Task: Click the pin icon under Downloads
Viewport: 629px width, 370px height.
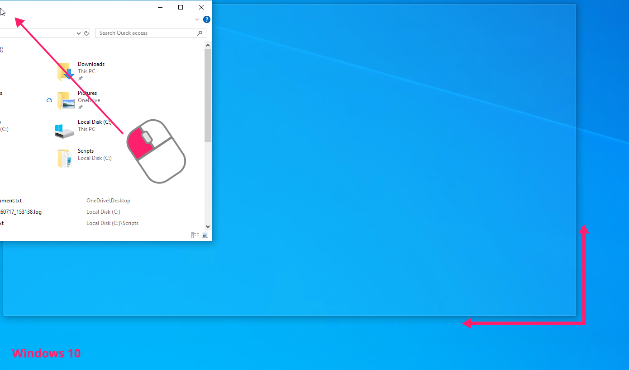Action: pos(80,78)
